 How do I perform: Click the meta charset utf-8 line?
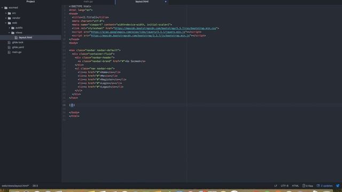[x=88, y=21]
